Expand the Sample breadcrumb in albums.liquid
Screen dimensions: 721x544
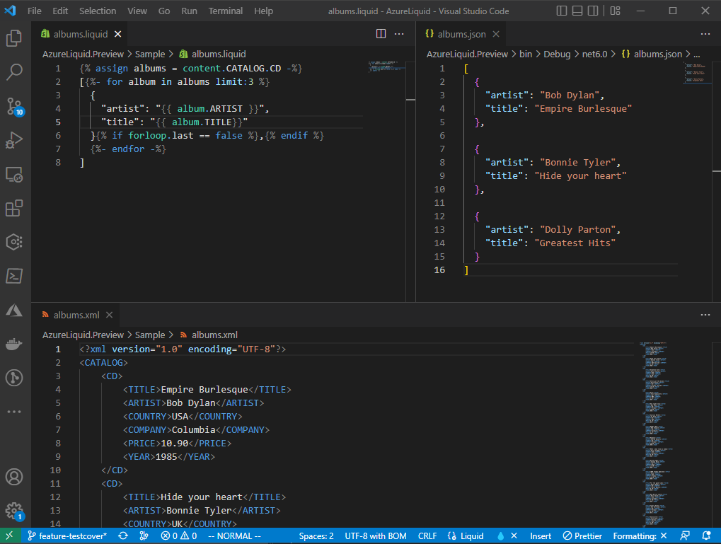149,53
